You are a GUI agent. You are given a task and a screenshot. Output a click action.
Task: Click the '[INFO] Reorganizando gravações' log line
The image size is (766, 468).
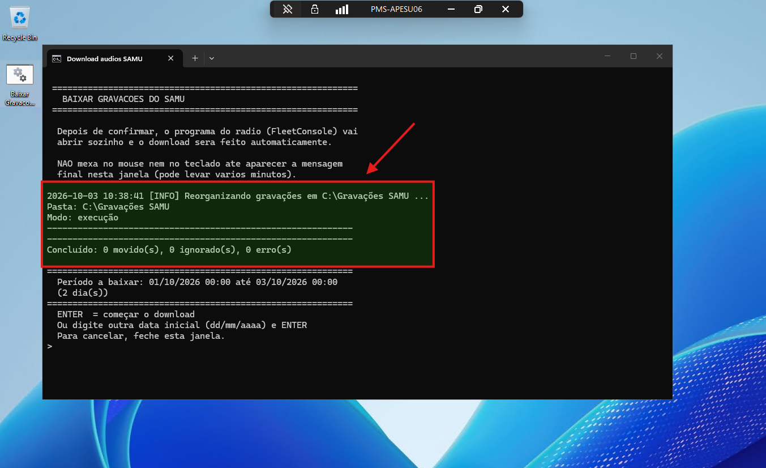(x=238, y=196)
